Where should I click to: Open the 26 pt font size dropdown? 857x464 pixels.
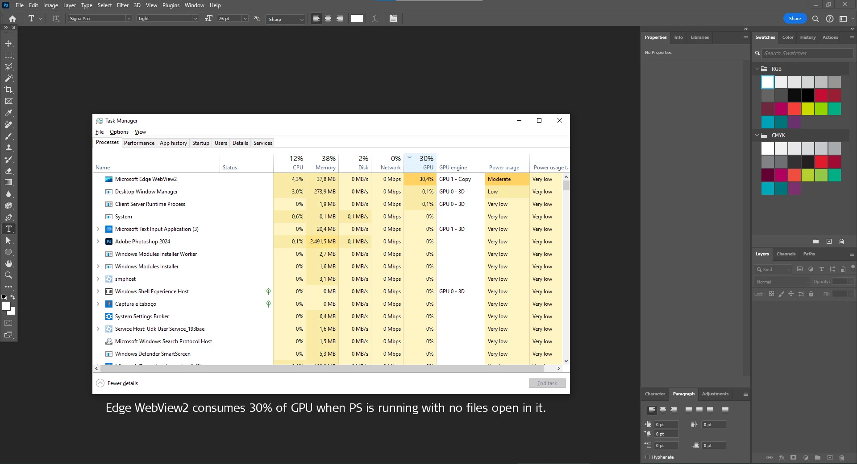[245, 19]
